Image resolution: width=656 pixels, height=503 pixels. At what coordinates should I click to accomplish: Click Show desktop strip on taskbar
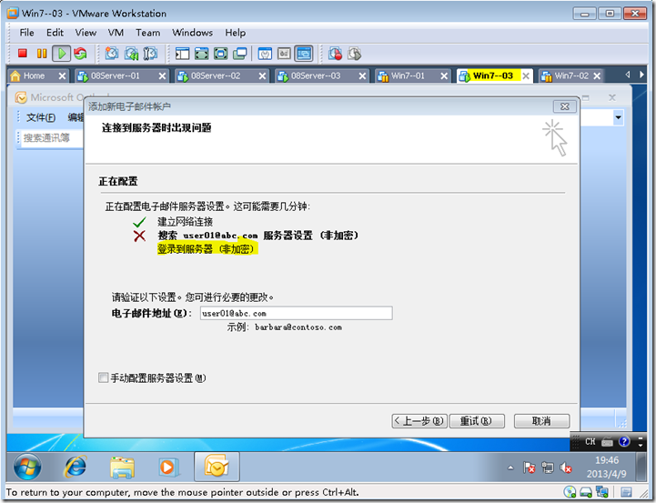tap(641, 467)
